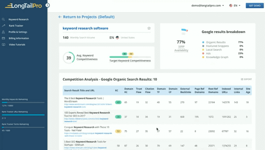
Task: Click the LongTailPro logo
Action: [x=23, y=5]
